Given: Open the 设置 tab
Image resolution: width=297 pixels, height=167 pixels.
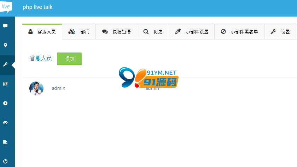Looking at the screenshot, I should pos(280,32).
